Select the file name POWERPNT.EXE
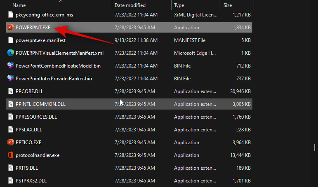The width and height of the screenshot is (318, 187). pos(33,28)
